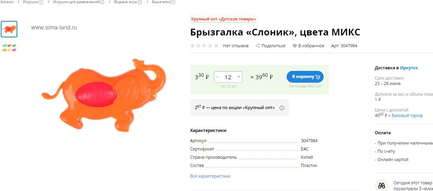Click the share icon next to Поделиться
Viewport: 433px width, 191px height.
click(258, 46)
